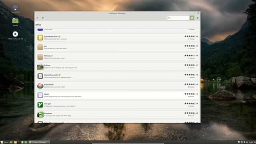Open the hamburger menu in Software Manager
This screenshot has width=256, height=144.
[197, 18]
